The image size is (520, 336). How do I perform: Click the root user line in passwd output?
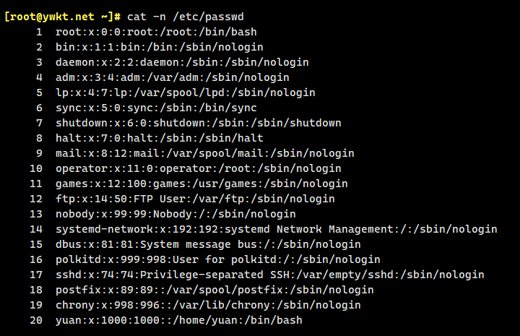click(156, 32)
